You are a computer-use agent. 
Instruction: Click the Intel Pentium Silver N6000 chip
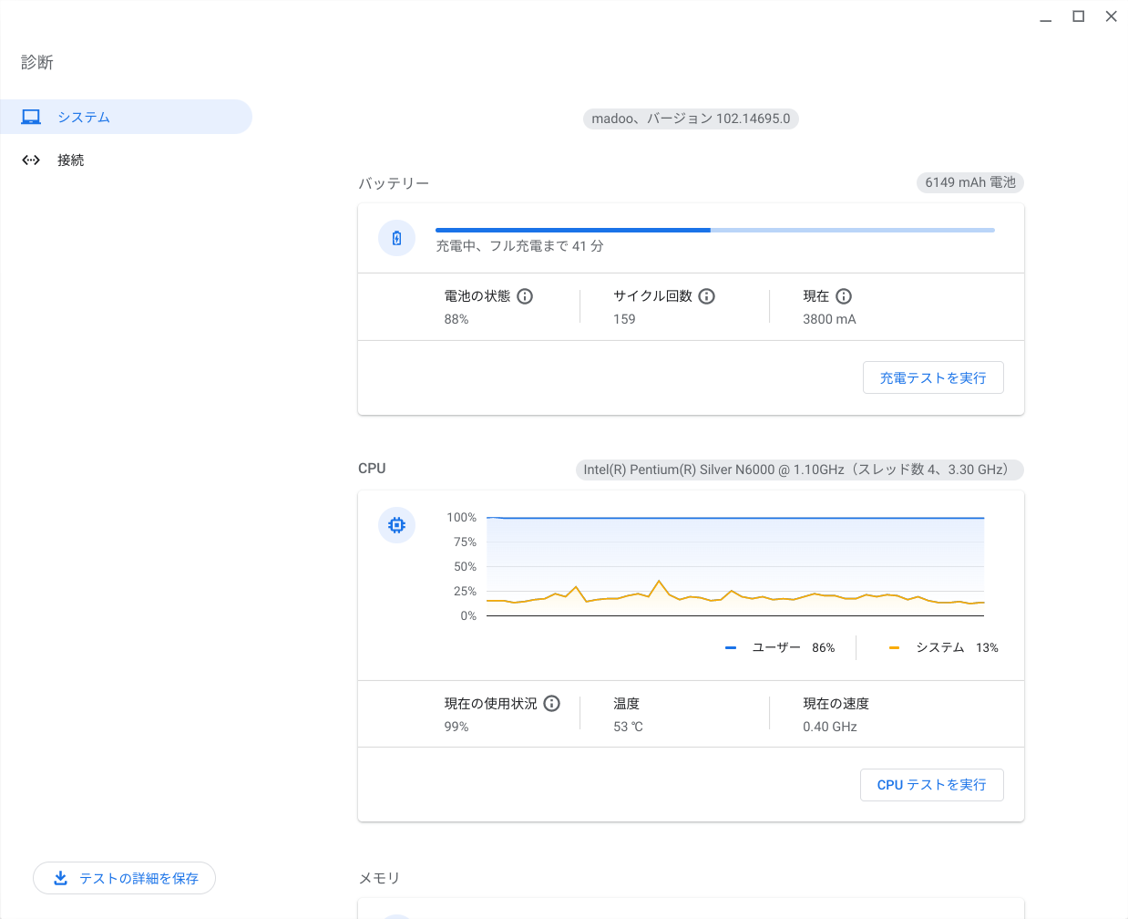[x=799, y=470]
